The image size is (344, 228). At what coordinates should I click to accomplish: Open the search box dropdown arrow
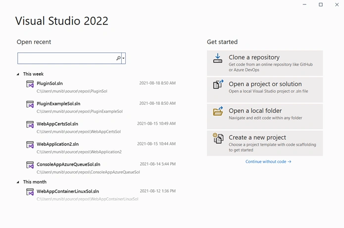(x=124, y=58)
